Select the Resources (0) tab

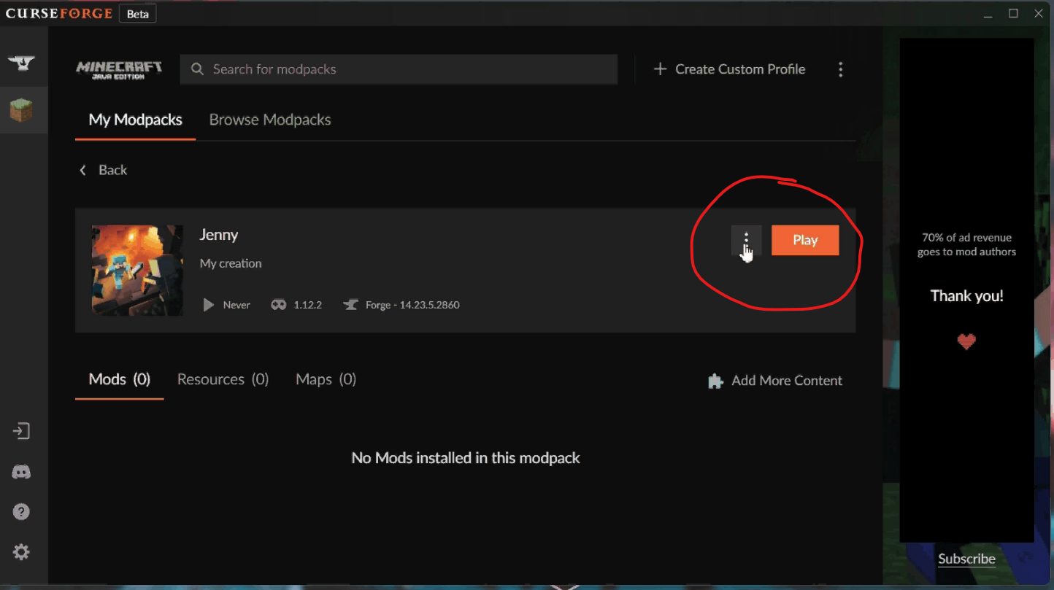tap(223, 379)
